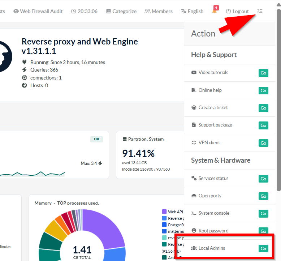Click the Queries value 365
This screenshot has height=261, width=281.
(54, 70)
